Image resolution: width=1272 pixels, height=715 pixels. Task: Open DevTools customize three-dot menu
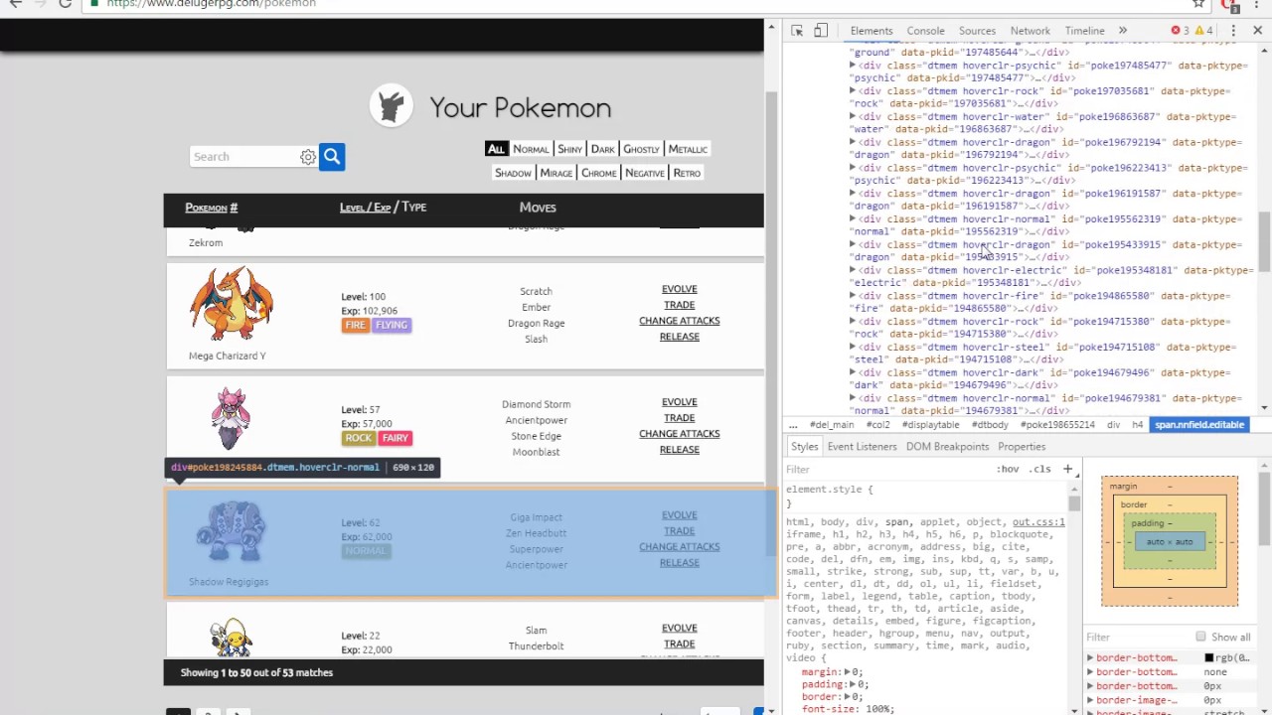click(1233, 31)
